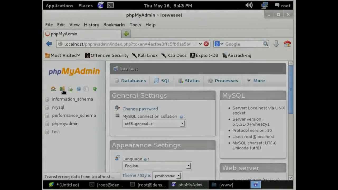
Task: Open the performance_schema database
Action: 74,116
